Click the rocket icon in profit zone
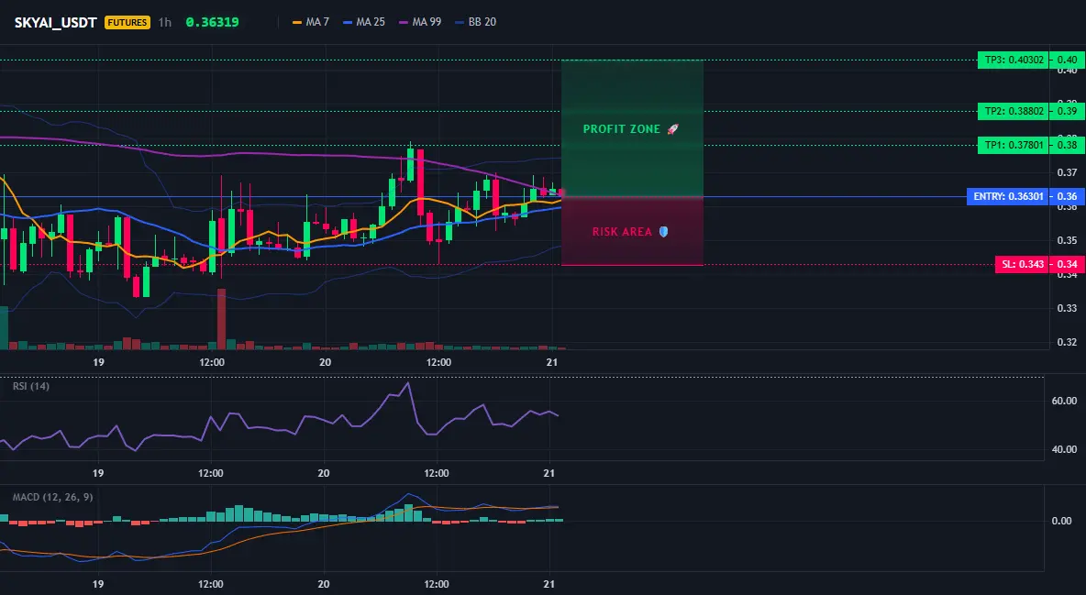This screenshot has height=595, width=1086. coord(672,129)
